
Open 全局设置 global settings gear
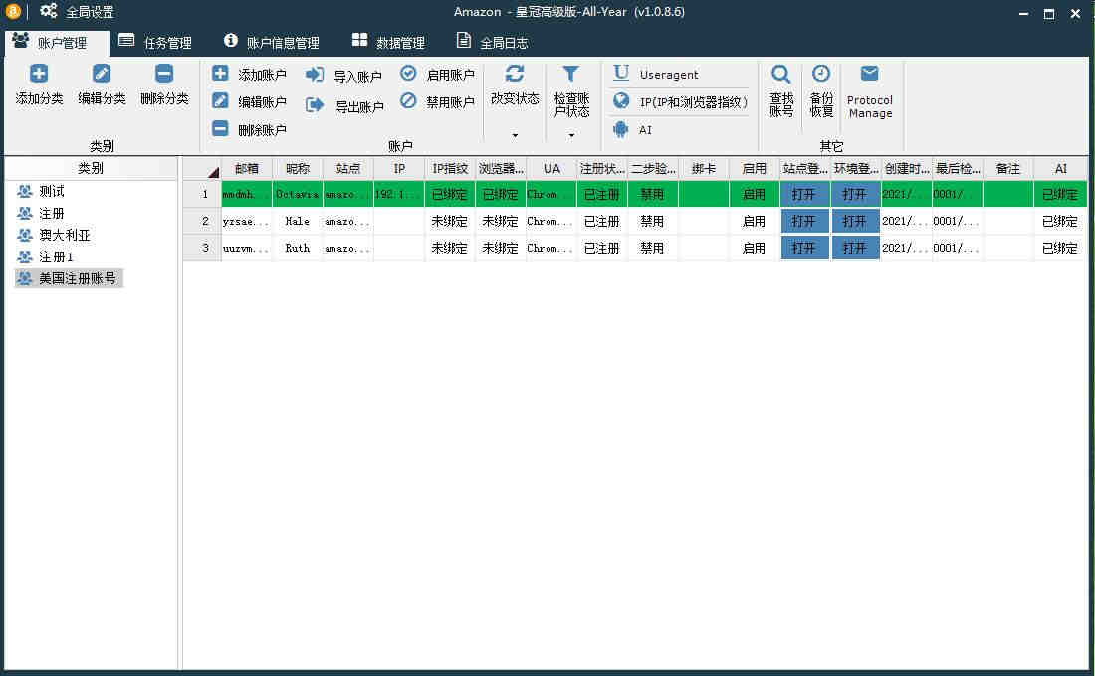pyautogui.click(x=48, y=12)
